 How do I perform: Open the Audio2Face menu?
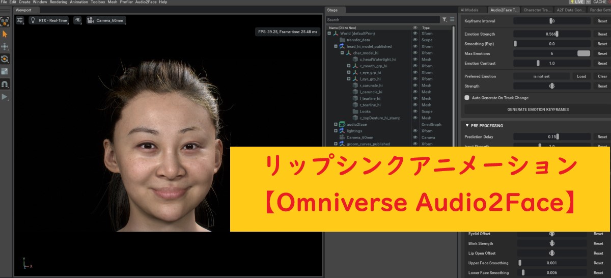point(146,2)
